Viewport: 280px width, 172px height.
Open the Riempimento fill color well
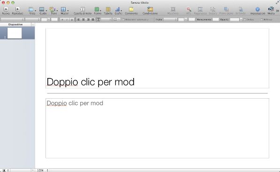click(x=216, y=20)
